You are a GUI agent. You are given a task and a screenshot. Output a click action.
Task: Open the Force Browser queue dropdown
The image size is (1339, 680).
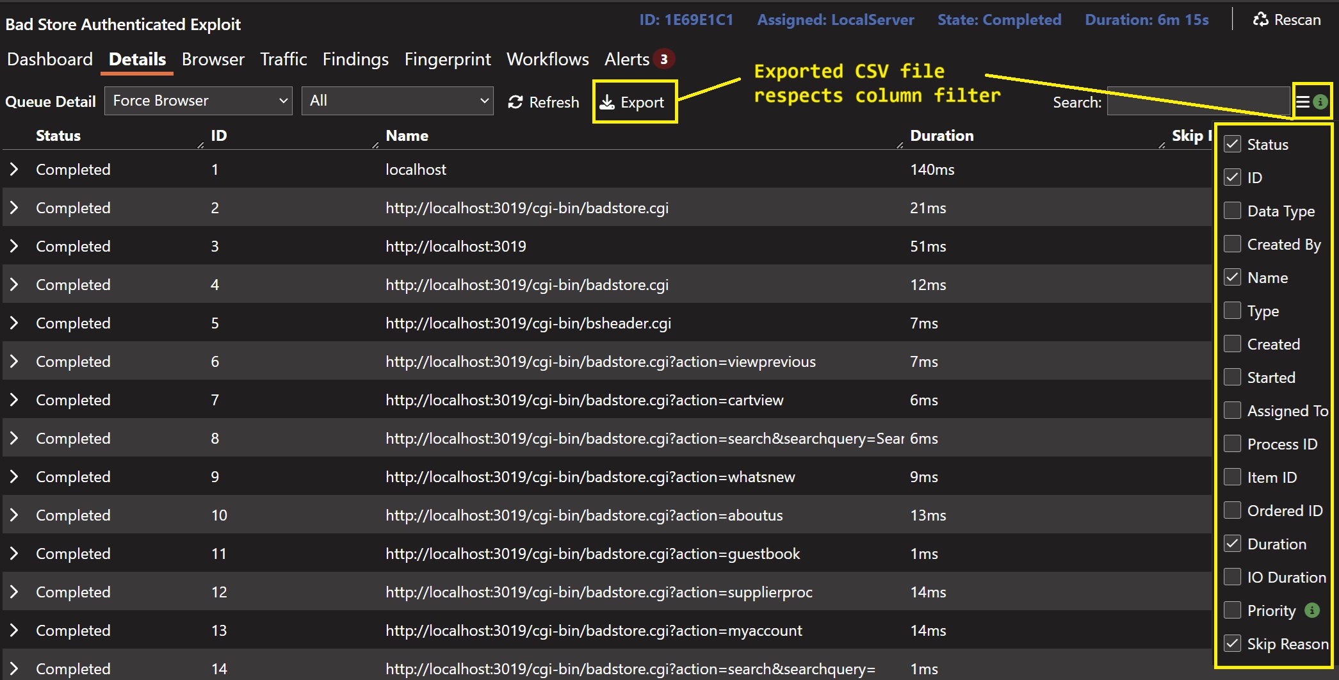click(x=198, y=101)
